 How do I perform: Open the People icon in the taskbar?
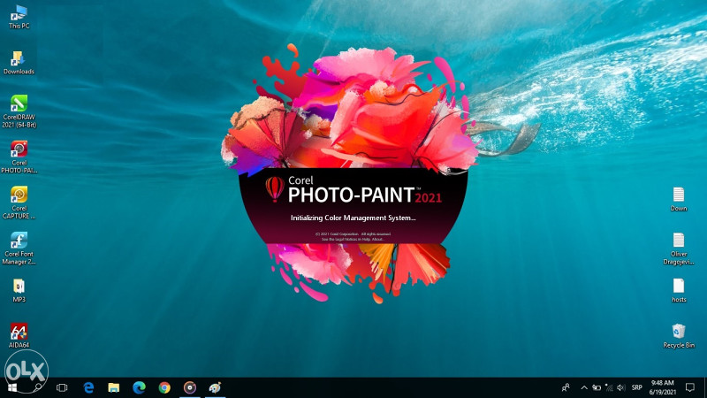566,387
